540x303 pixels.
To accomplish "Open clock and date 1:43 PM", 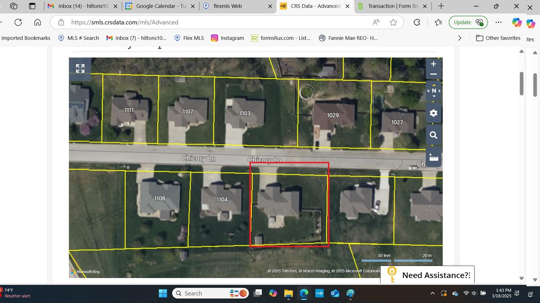I will pyautogui.click(x=501, y=293).
